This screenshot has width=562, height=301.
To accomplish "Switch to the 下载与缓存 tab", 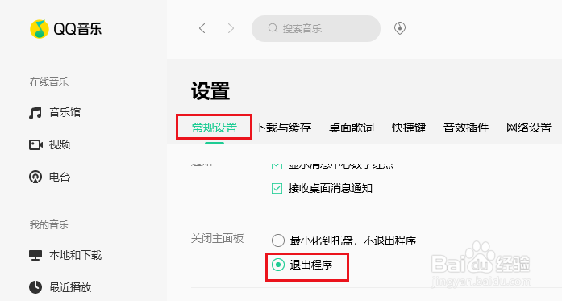I will click(283, 128).
